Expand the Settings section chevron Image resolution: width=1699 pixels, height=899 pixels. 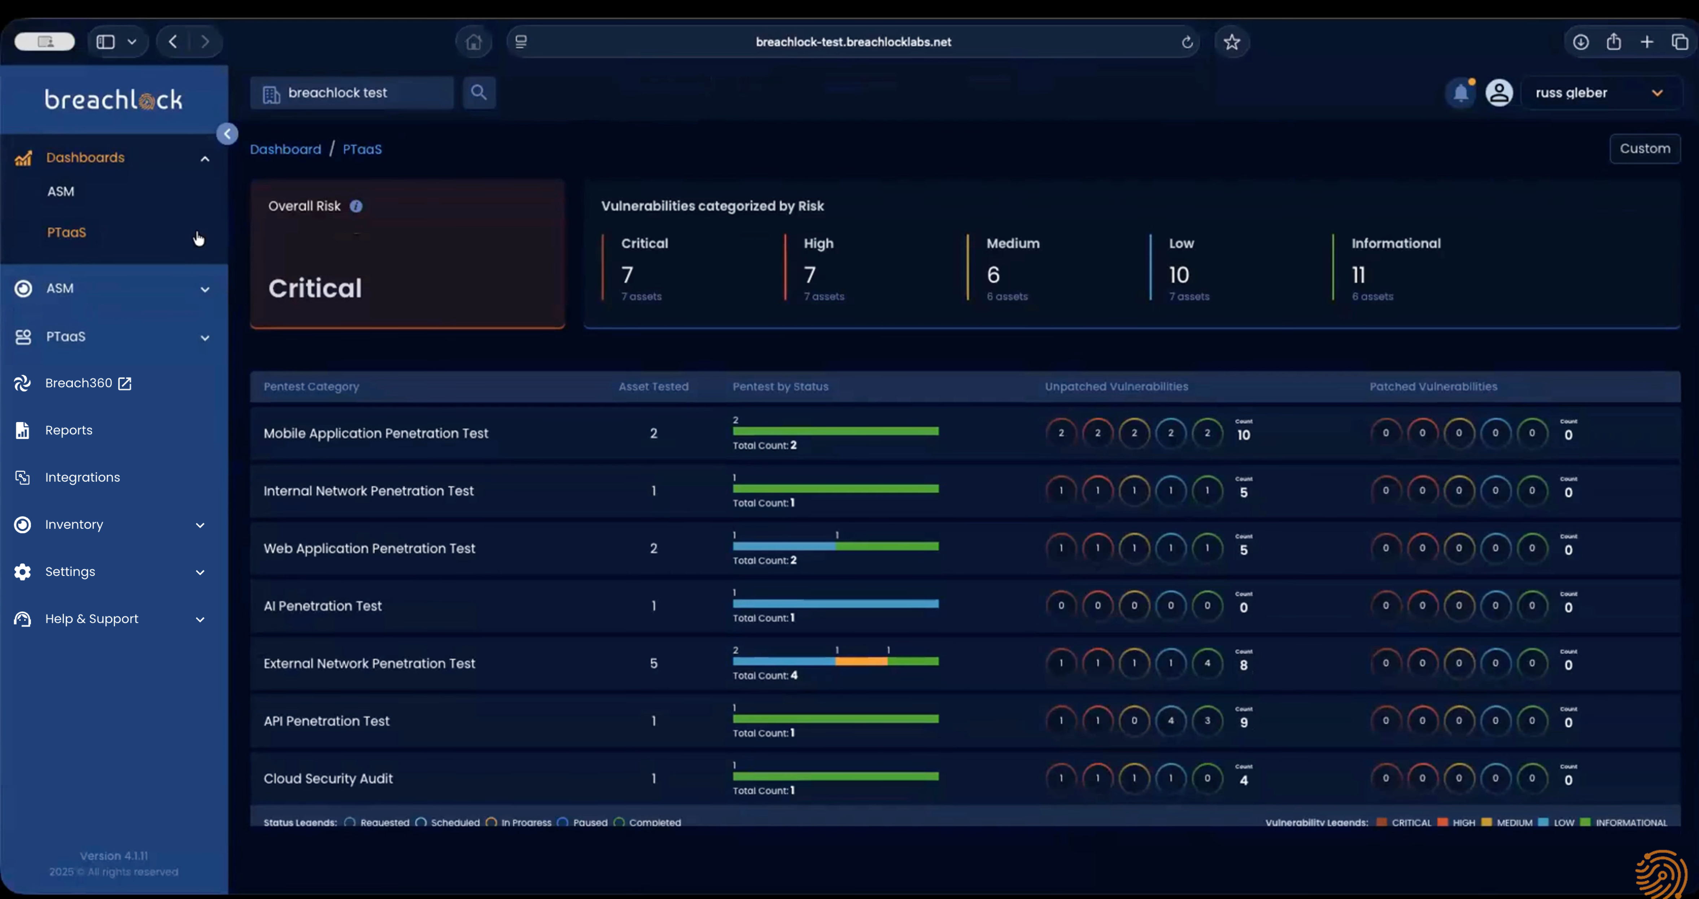pos(200,572)
